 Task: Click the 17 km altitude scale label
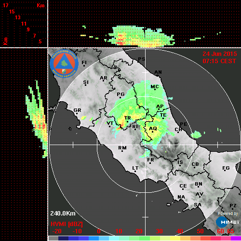point(5,5)
